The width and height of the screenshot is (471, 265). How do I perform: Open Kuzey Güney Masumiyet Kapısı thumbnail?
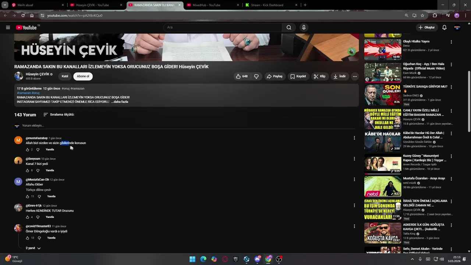[x=383, y=164]
